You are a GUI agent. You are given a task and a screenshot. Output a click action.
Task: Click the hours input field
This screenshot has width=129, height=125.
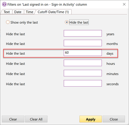83,63
